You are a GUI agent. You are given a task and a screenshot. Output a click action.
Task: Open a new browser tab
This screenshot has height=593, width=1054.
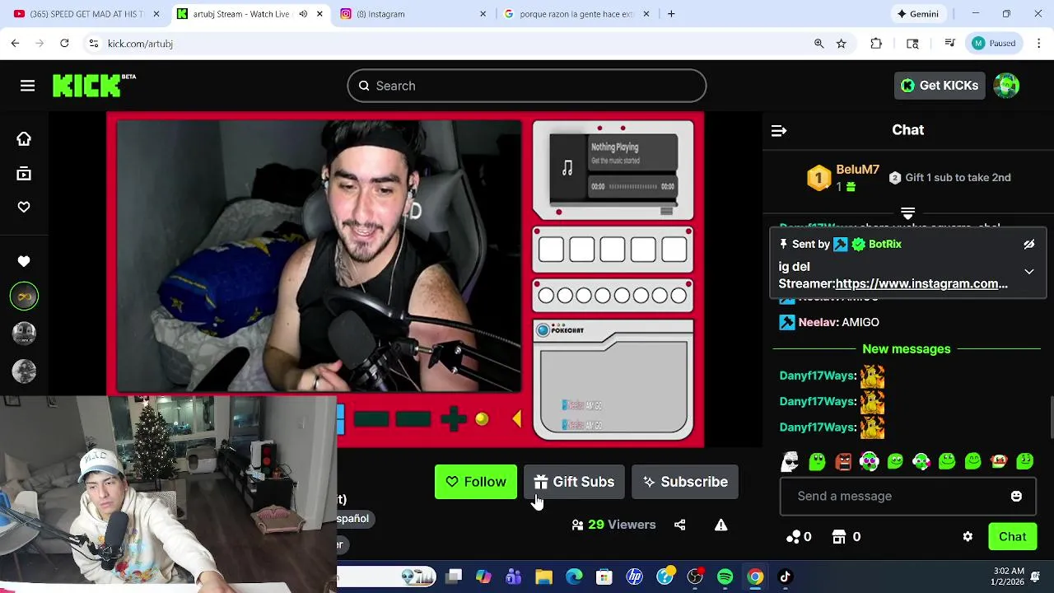(x=671, y=14)
